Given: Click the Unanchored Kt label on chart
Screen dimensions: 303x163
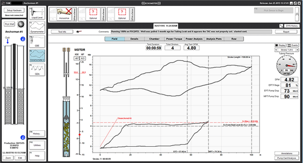Looking at the screenshot, I should click(x=124, y=118).
